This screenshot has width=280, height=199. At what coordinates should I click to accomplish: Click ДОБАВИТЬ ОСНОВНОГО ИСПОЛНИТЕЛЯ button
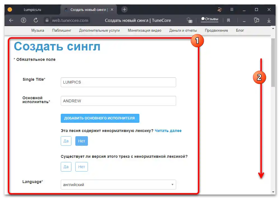point(100,118)
